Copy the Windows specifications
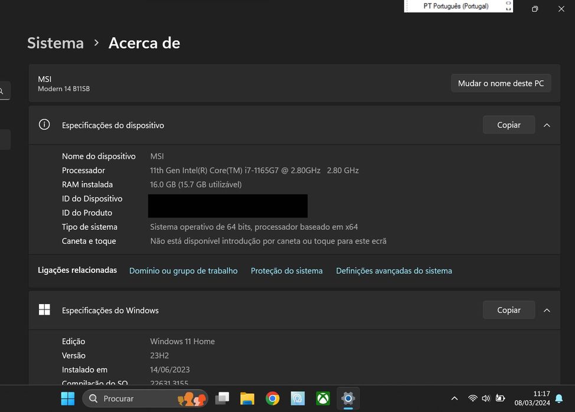575x412 pixels. pyautogui.click(x=509, y=310)
